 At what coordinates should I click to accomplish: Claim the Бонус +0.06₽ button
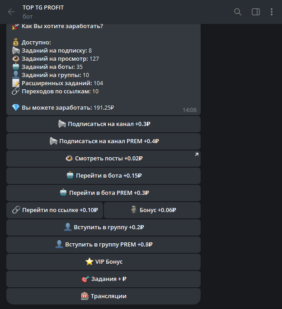point(152,210)
